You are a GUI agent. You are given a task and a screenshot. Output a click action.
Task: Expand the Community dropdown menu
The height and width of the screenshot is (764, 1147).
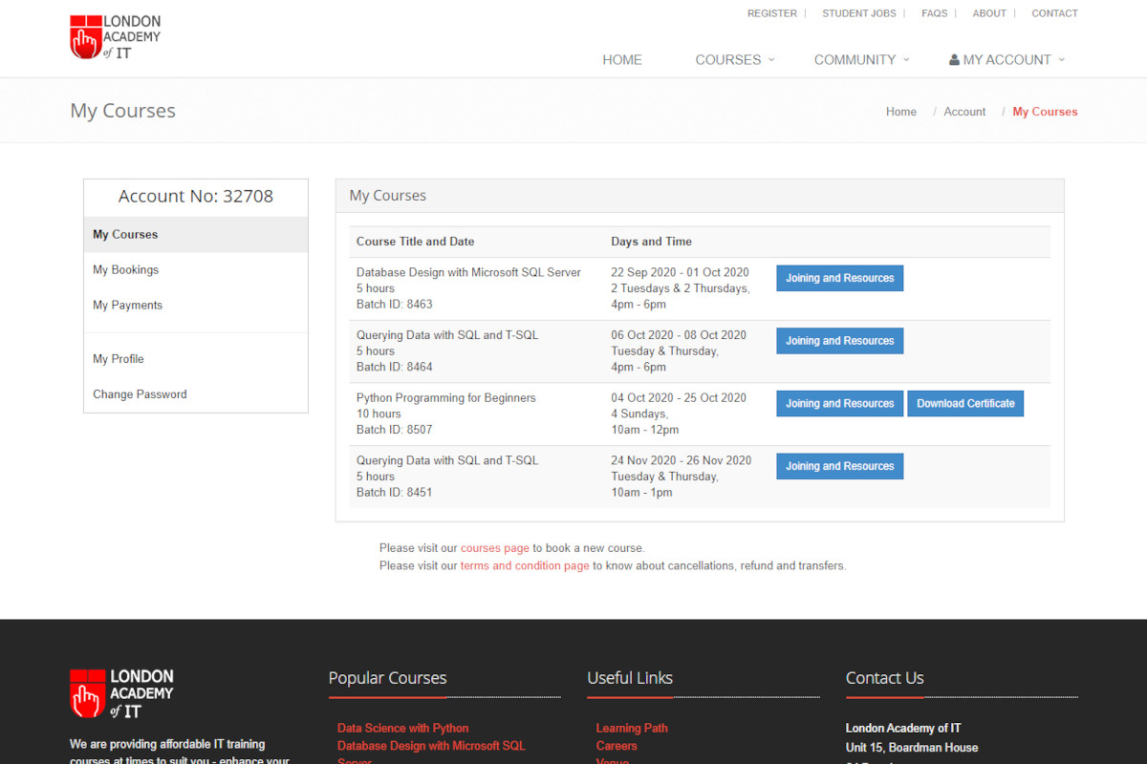tap(860, 59)
